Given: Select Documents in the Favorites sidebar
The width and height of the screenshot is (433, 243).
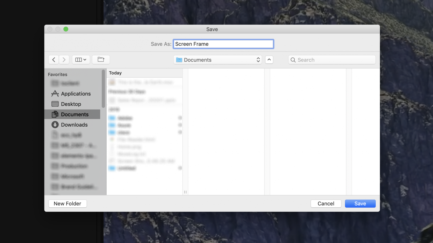Looking at the screenshot, I should (74, 114).
